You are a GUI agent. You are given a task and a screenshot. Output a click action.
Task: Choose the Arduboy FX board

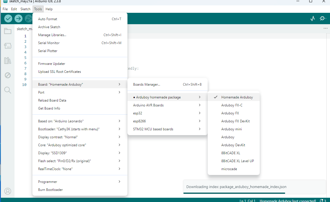[x=234, y=113]
